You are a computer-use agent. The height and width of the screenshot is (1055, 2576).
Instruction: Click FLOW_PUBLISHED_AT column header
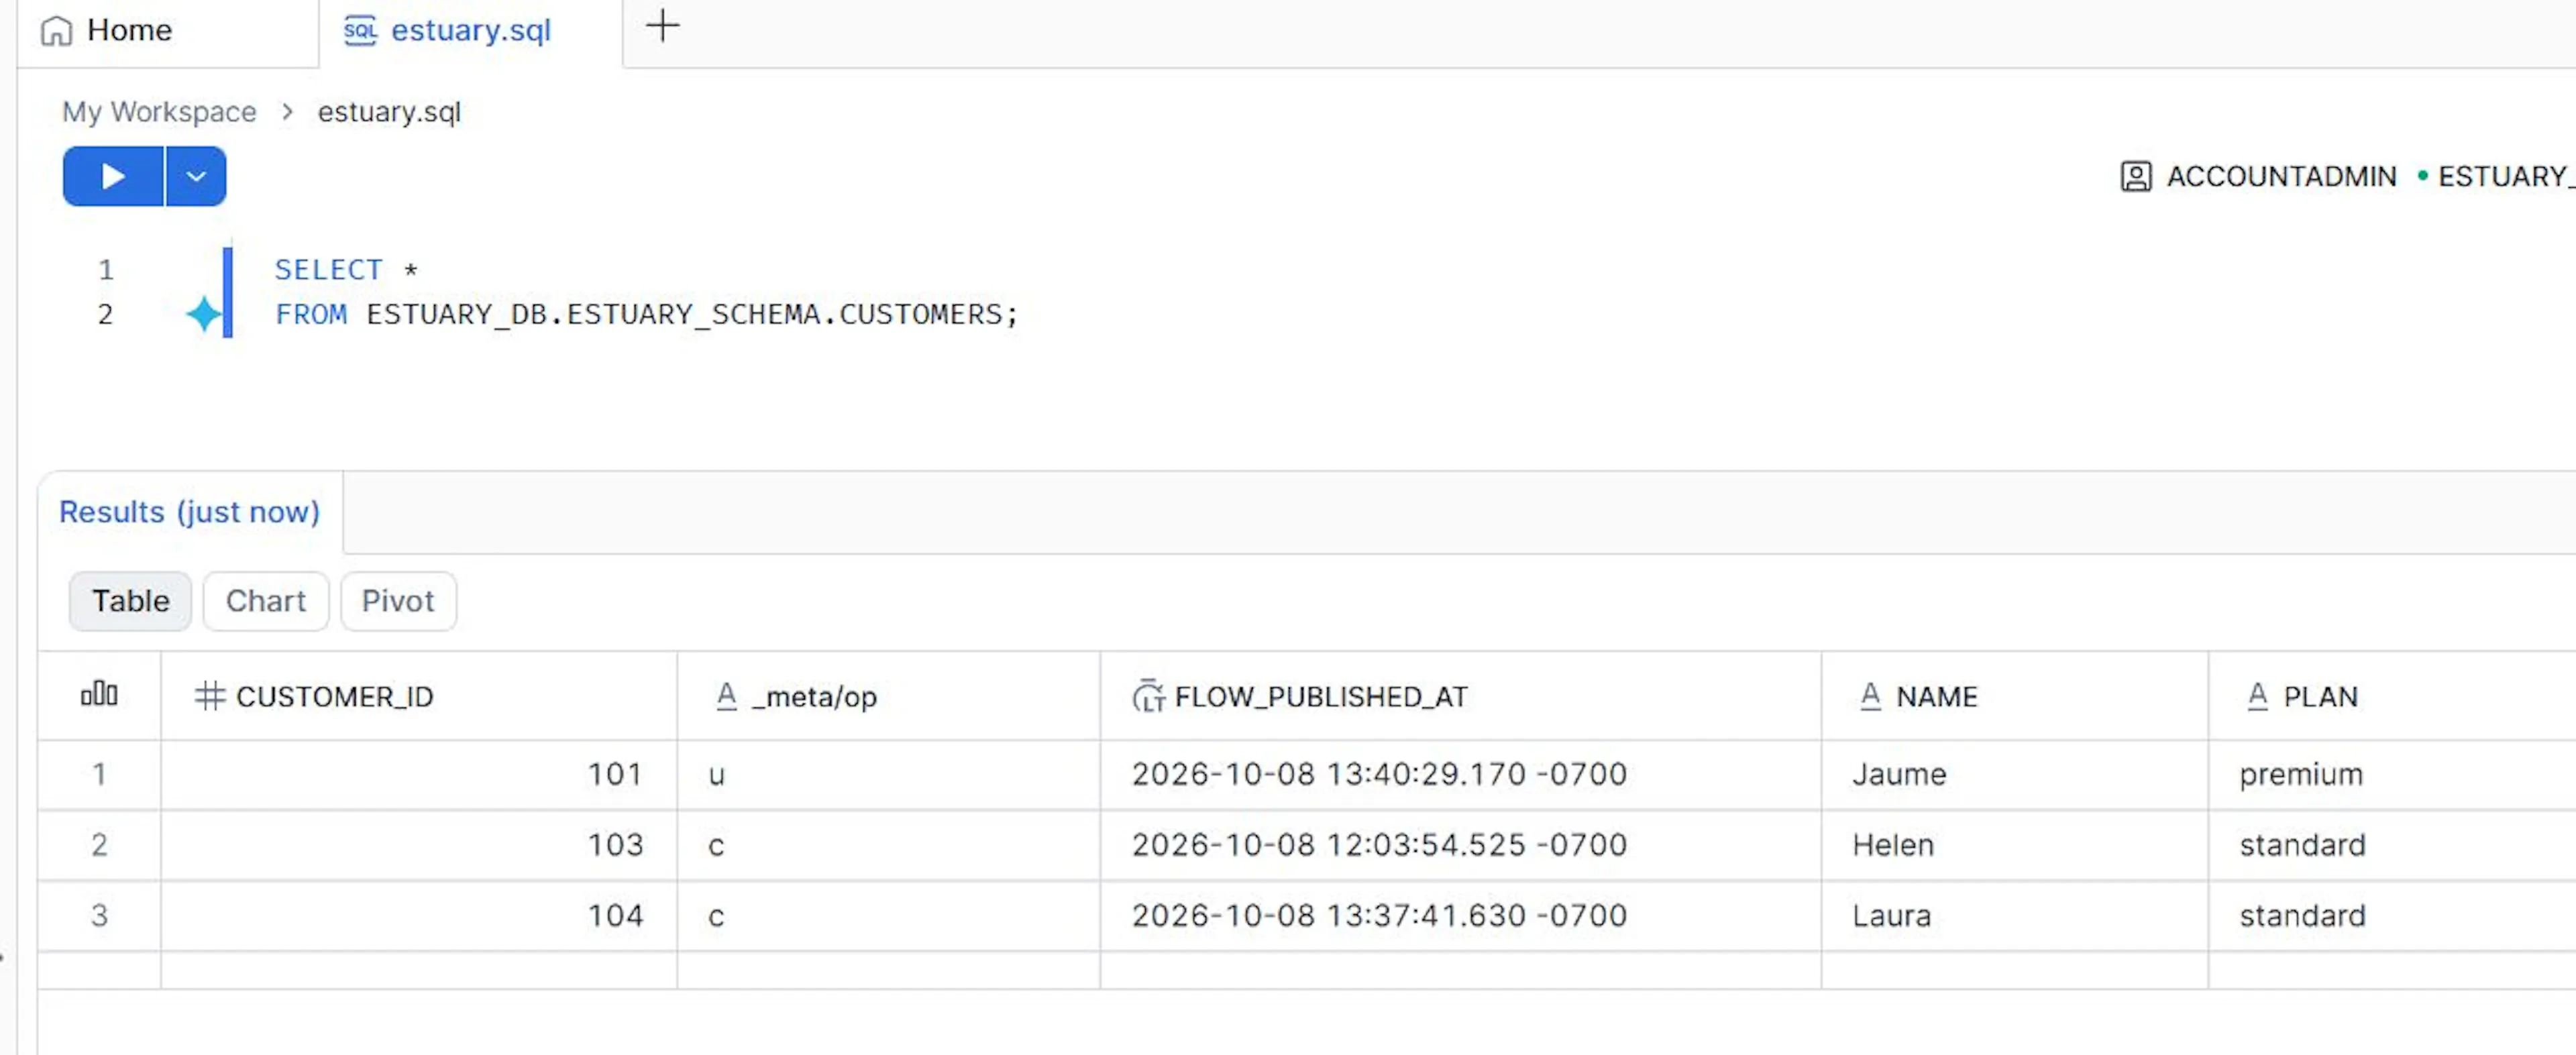[x=1460, y=697]
